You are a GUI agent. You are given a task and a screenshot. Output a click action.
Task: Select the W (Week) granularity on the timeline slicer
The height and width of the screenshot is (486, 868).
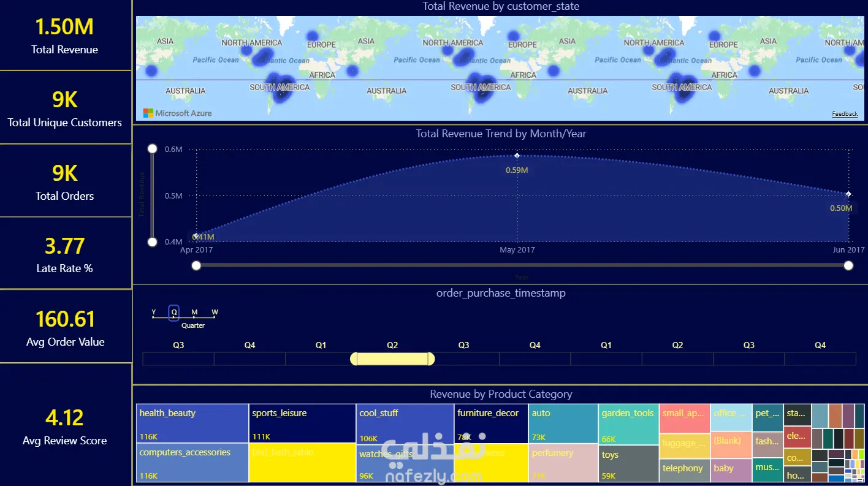pyautogui.click(x=215, y=313)
